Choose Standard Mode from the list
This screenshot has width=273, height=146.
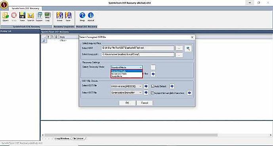126,71
